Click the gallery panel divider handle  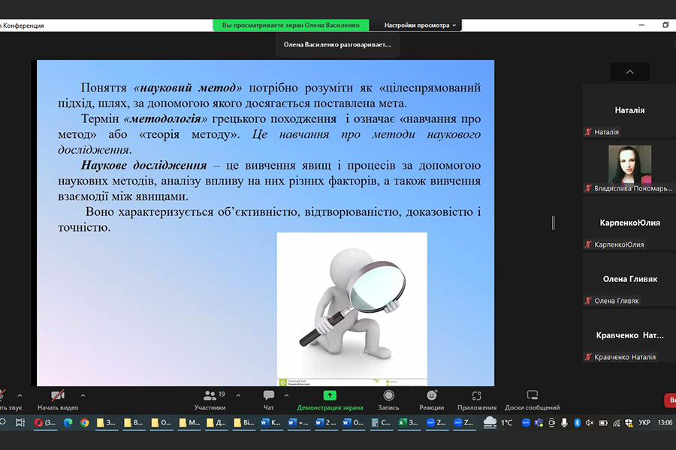pos(554,223)
